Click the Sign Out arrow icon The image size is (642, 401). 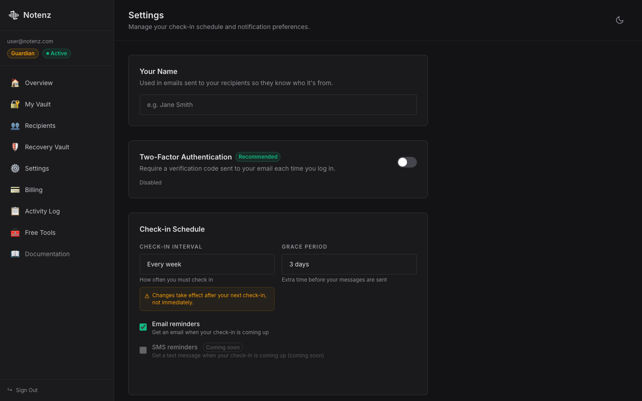pyautogui.click(x=10, y=390)
